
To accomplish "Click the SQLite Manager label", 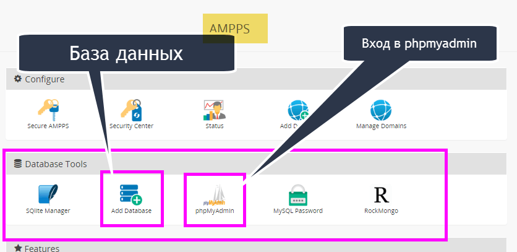I will [48, 211].
